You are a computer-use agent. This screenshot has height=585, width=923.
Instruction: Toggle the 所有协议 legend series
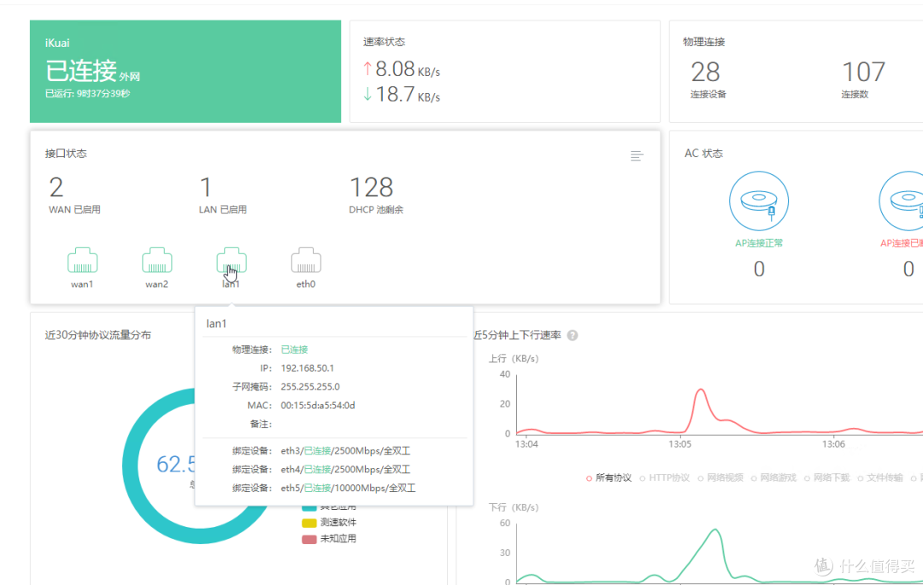tap(608, 478)
